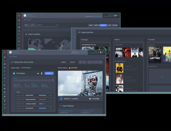Click the red logo in the media item window
This screenshot has width=171, height=131.
click(x=5, y=52)
